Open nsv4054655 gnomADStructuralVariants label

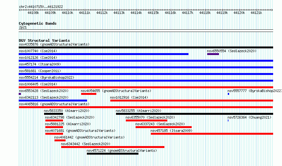pos(116,91)
